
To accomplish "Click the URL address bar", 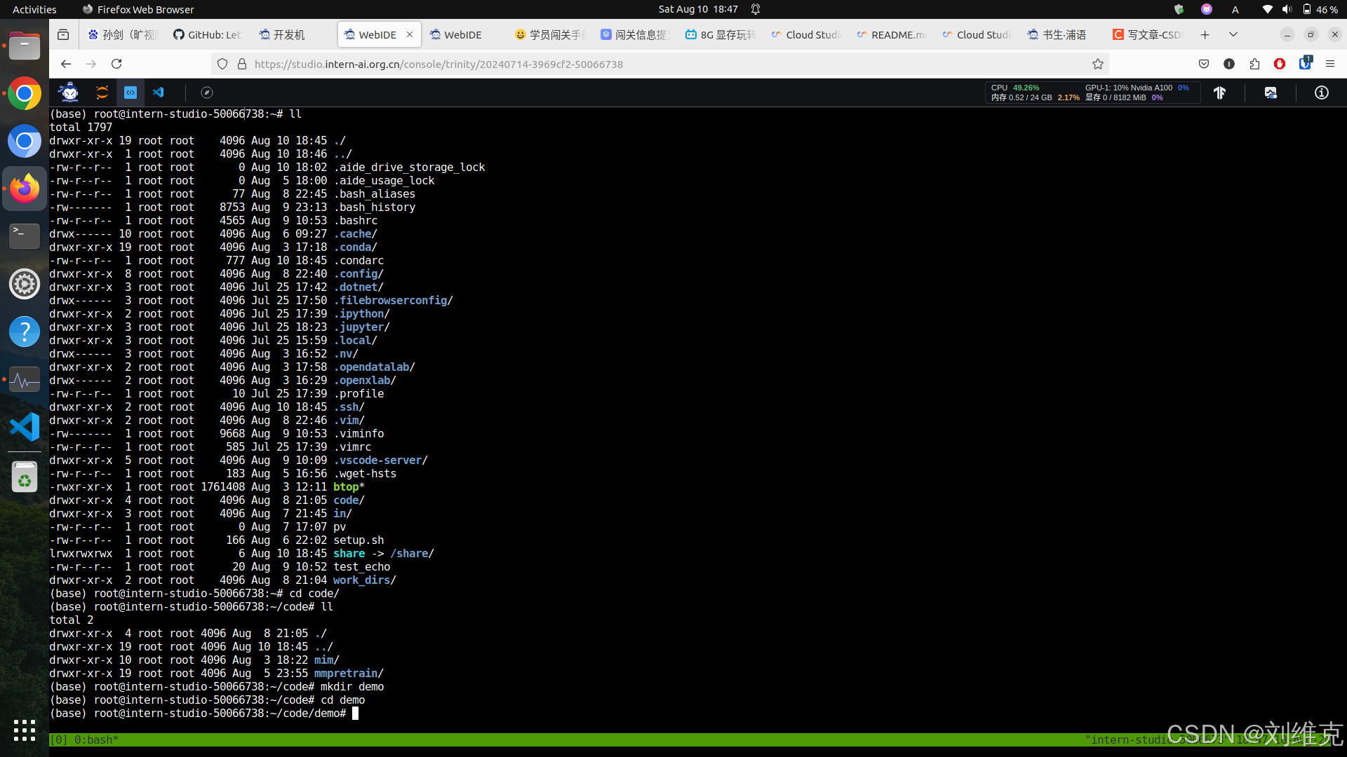I will [x=659, y=64].
